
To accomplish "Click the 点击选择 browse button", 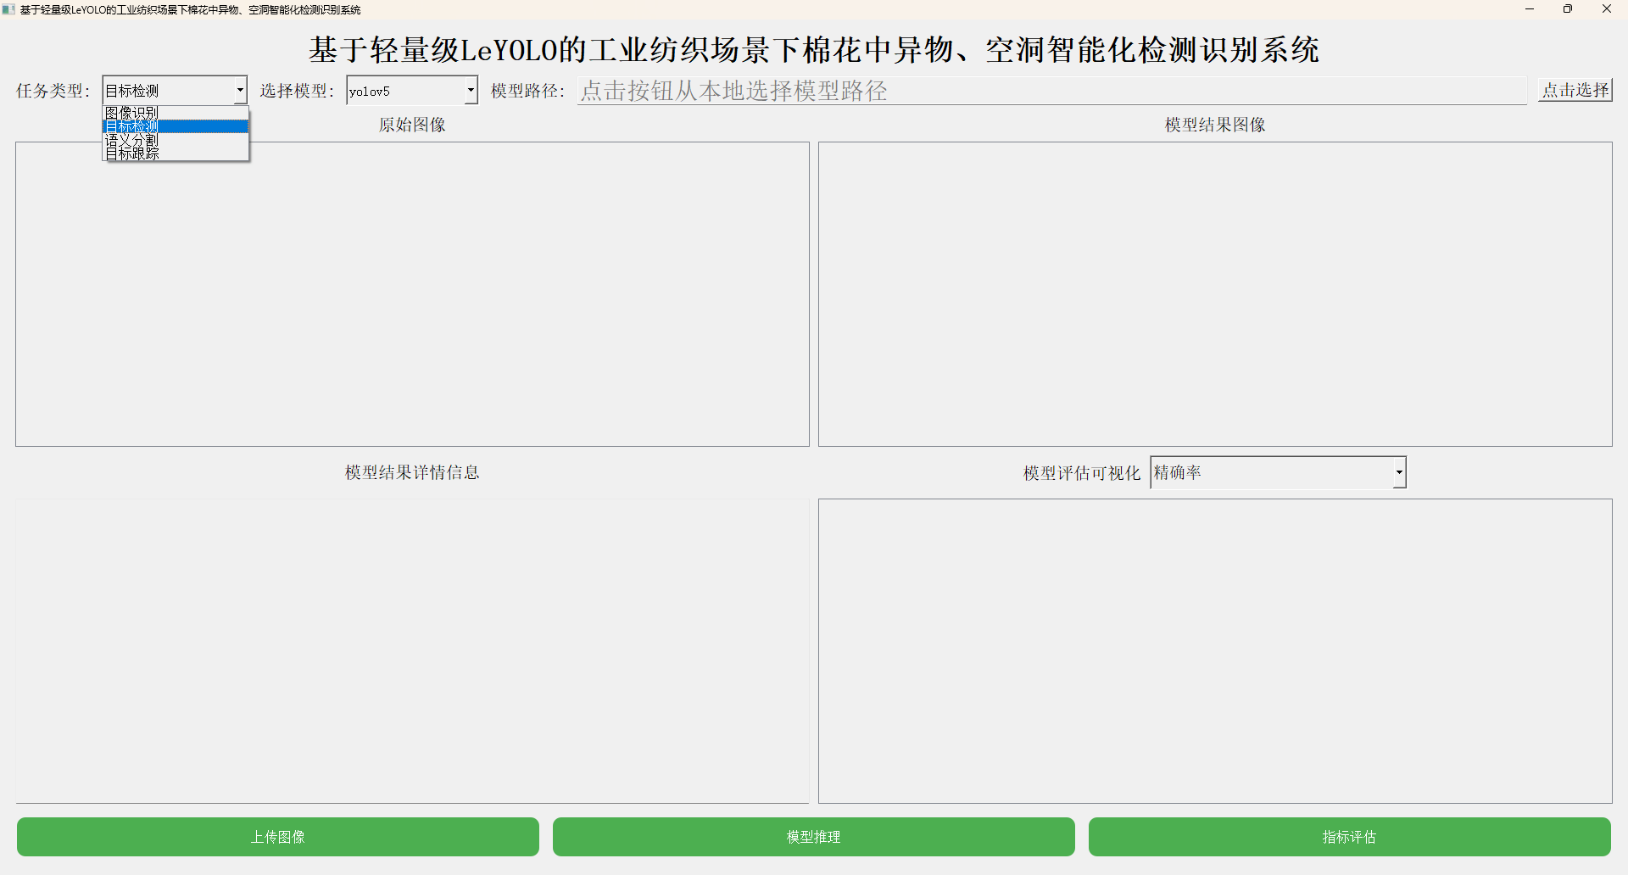I will (1575, 90).
